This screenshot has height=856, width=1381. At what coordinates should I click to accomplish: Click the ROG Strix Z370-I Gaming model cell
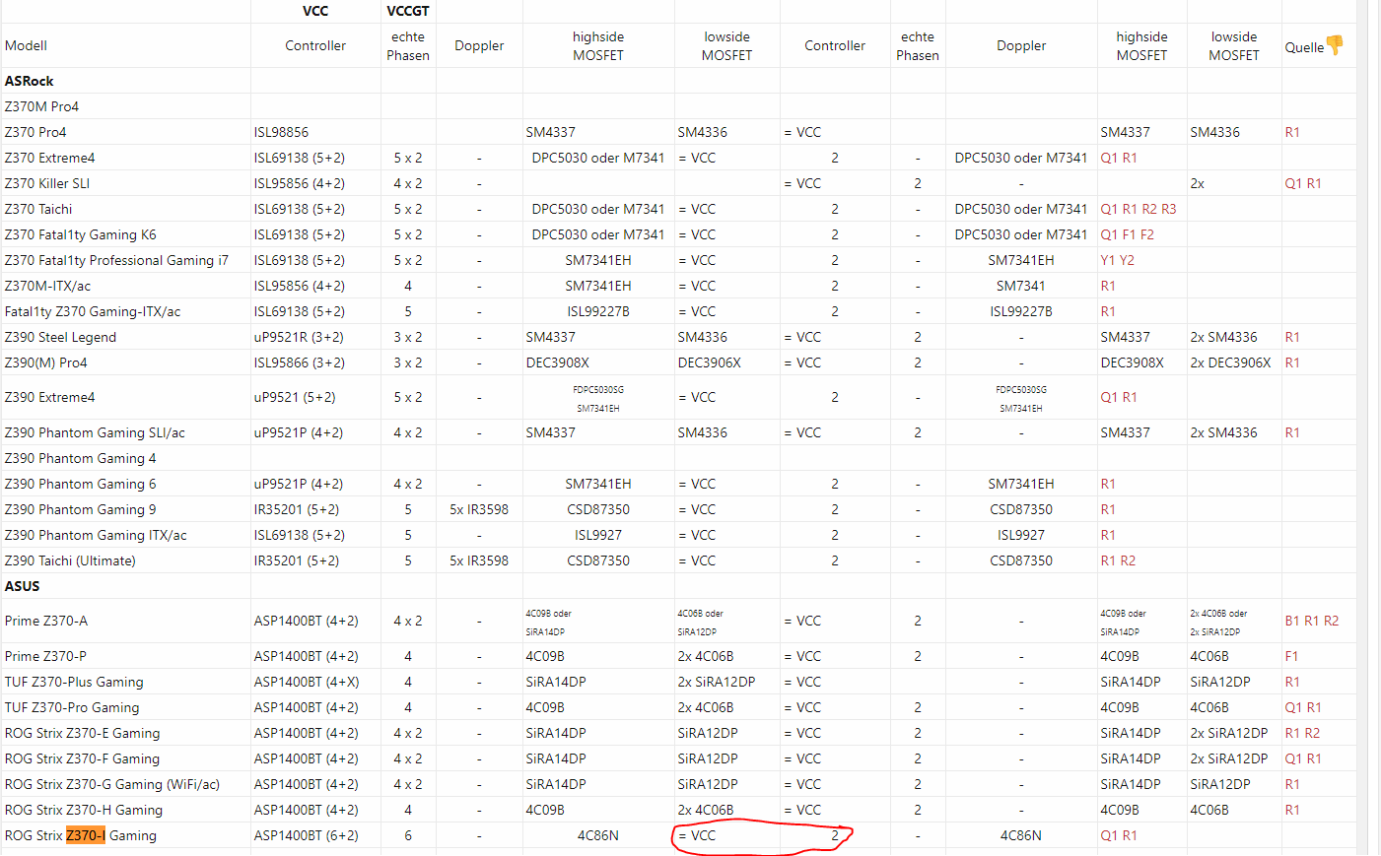click(125, 835)
